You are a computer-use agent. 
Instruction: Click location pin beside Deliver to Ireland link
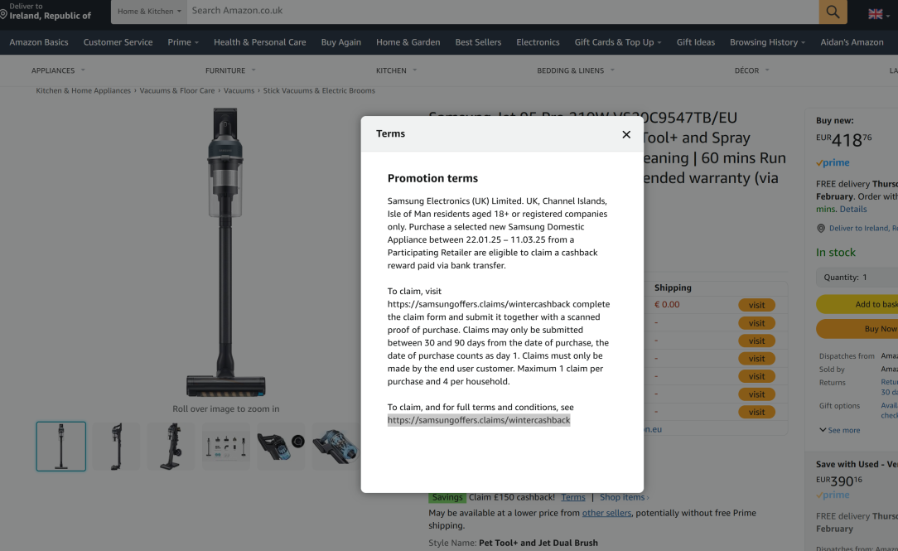[821, 228]
